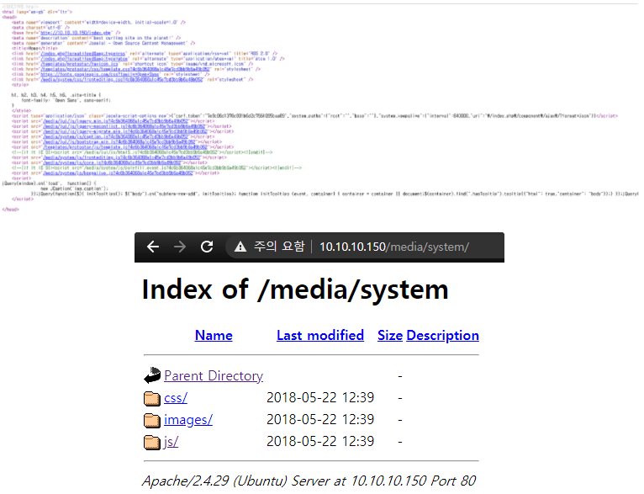This screenshot has height=494, width=644.
Task: Open the frontediting.js script link
Action: coord(122,157)
